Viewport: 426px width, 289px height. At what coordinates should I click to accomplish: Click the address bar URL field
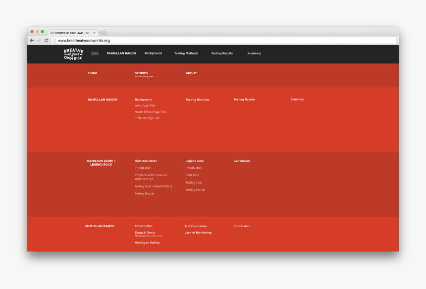tap(223, 41)
